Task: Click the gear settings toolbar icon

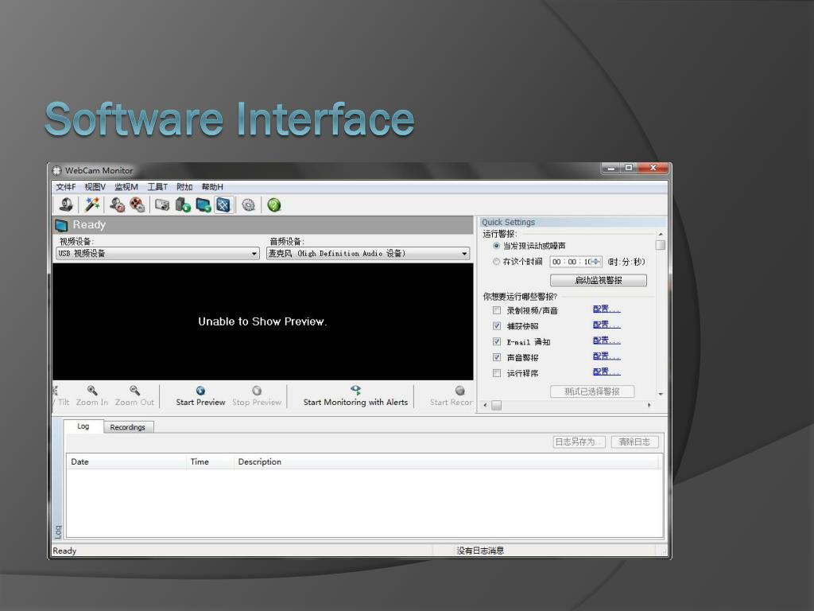Action: 248,205
